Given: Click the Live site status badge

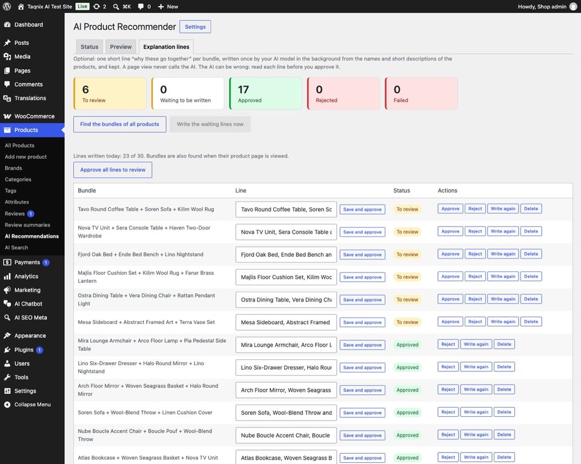Looking at the screenshot, I should (x=82, y=6).
